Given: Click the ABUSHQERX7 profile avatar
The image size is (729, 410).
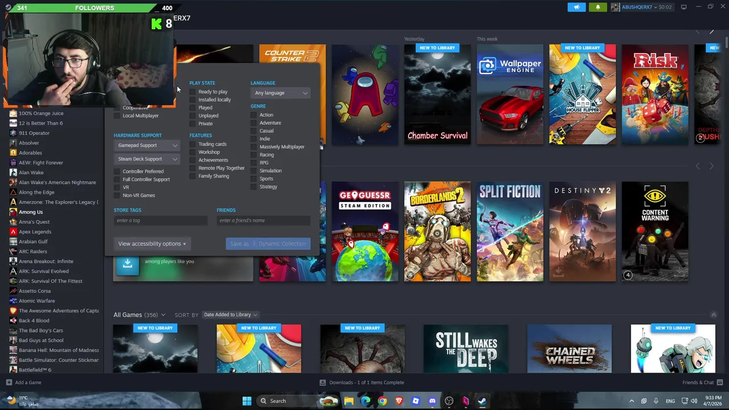Looking at the screenshot, I should (x=615, y=7).
